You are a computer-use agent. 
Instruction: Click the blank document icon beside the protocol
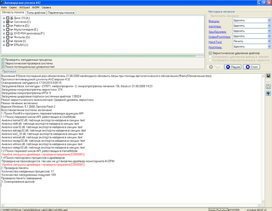268,87
